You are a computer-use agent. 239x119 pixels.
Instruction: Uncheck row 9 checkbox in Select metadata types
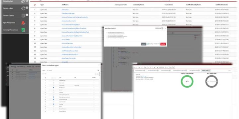53,99
